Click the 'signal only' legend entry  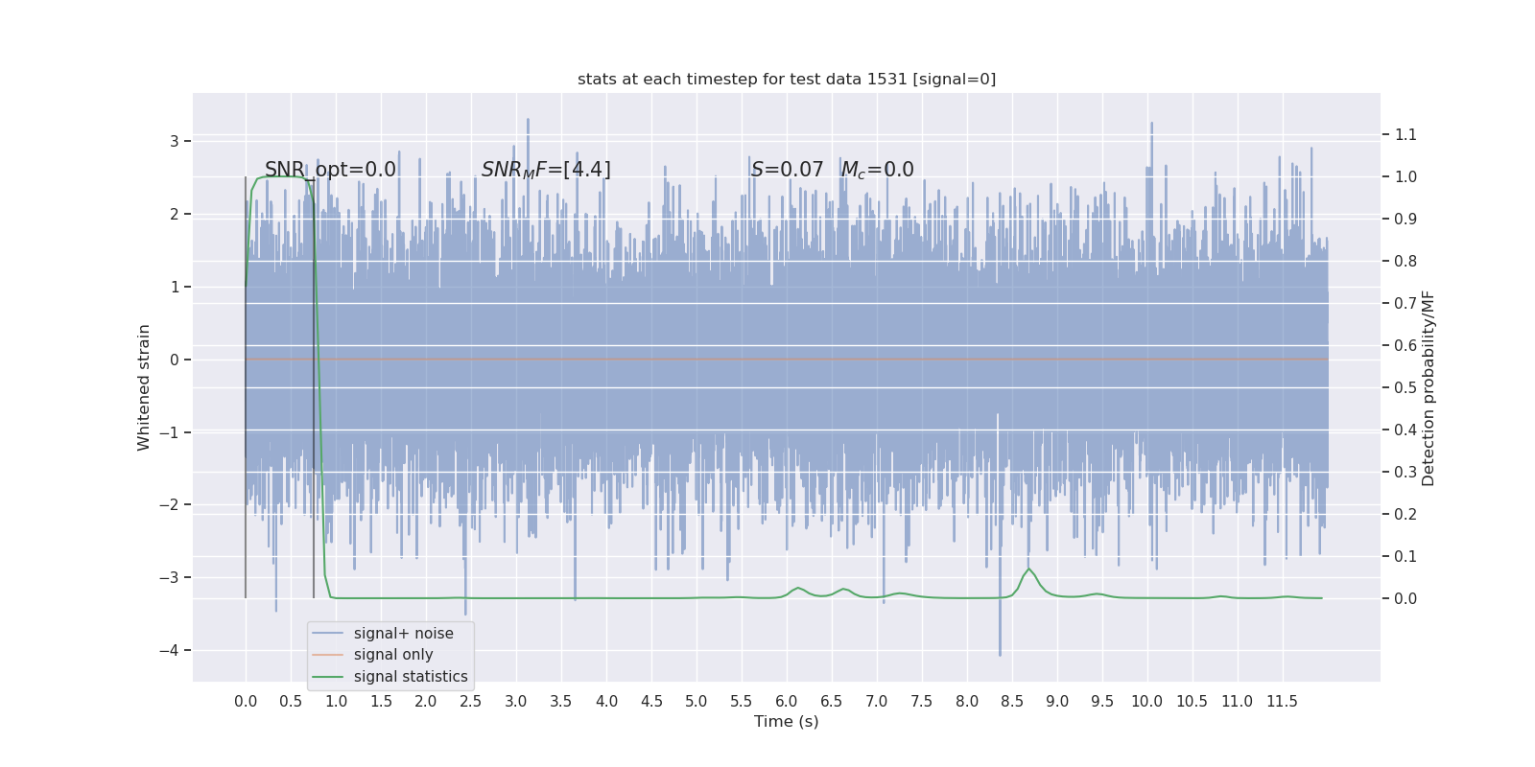click(x=393, y=655)
